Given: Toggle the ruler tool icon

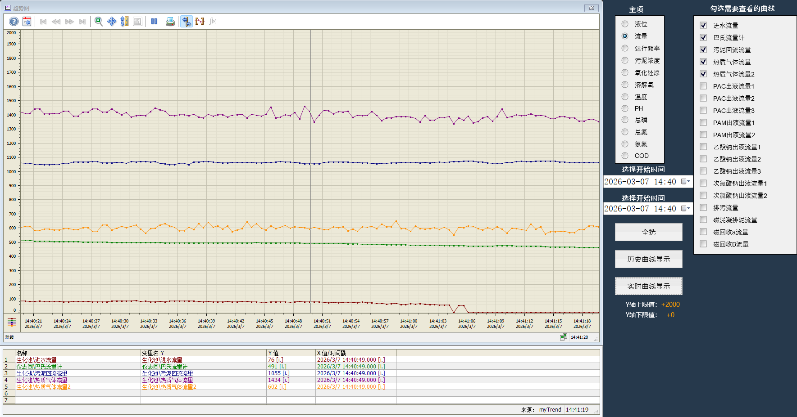Looking at the screenshot, I should (x=186, y=22).
